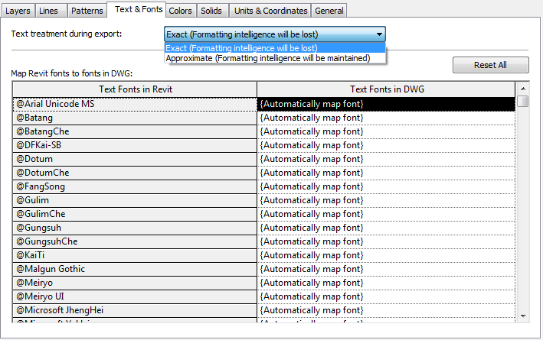The image size is (543, 340).
Task: Open DWG font mapping for @GulimChe
Action: click(386, 214)
